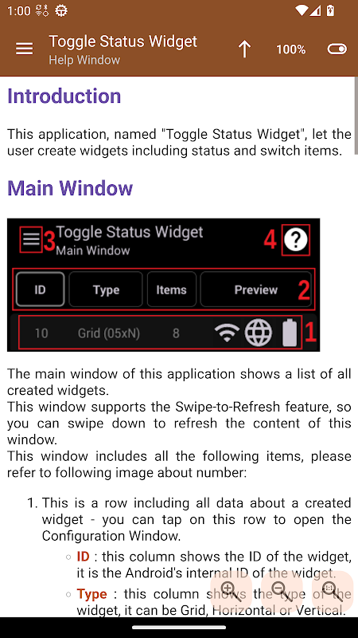The width and height of the screenshot is (358, 638).
Task: Tap the Wi-Fi icon in preview row
Action: coord(227,333)
